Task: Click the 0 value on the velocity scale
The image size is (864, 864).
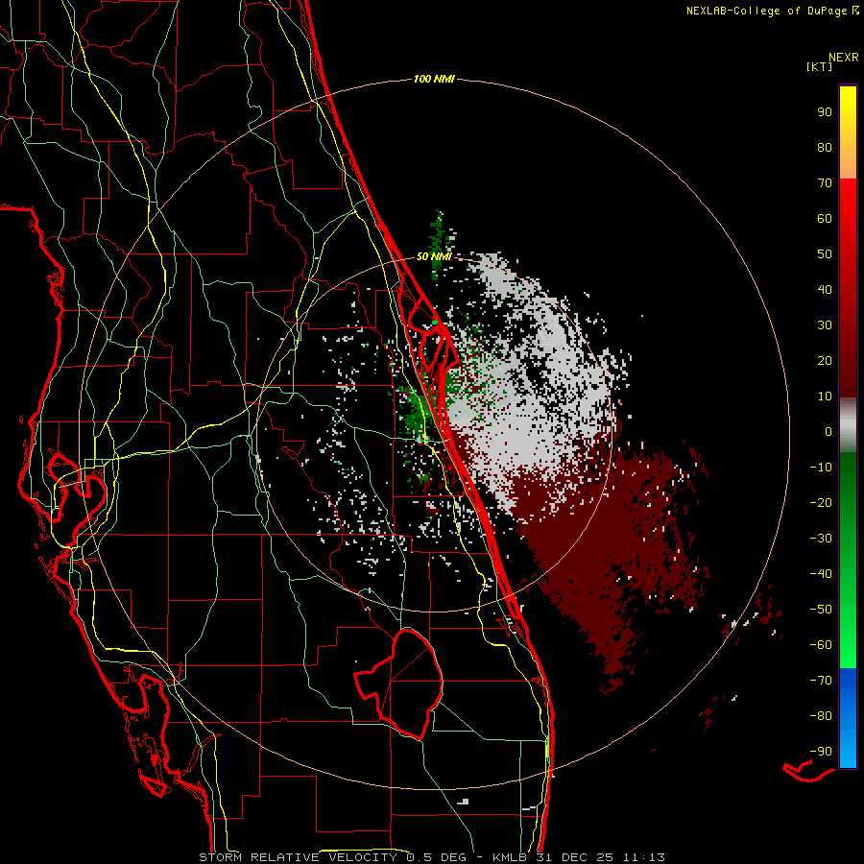Action: (x=828, y=431)
